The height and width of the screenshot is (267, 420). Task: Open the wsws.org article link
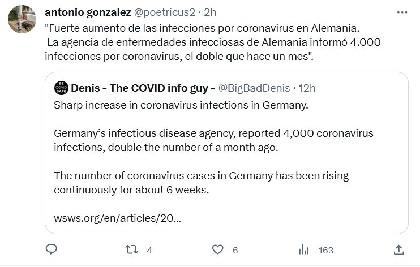pos(118,218)
